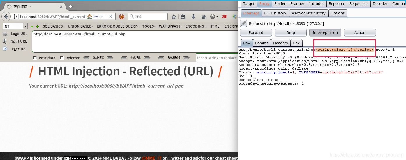This screenshot has width=406, height=160.
Task: Click the Drop button in Burp
Action: coord(290,32)
